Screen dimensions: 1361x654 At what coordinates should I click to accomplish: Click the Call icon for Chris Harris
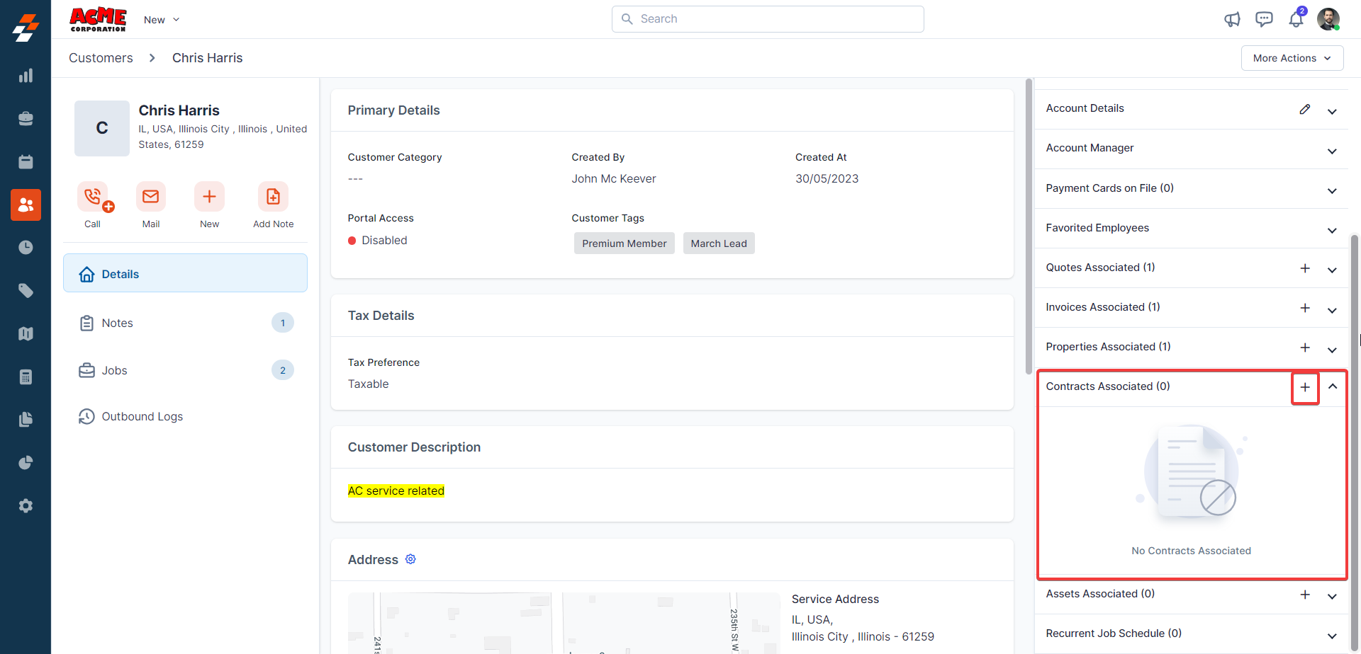coord(93,197)
